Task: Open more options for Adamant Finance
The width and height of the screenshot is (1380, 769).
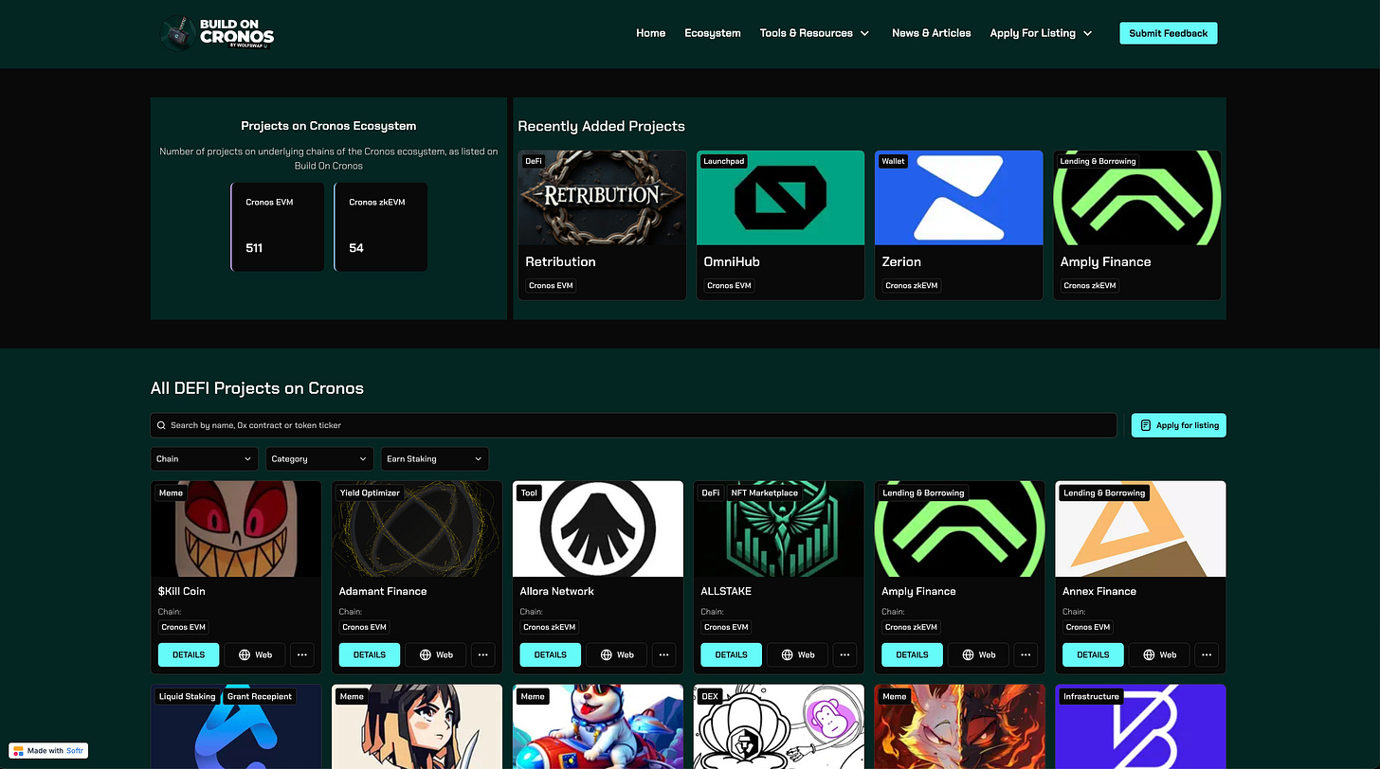Action: pyautogui.click(x=482, y=654)
